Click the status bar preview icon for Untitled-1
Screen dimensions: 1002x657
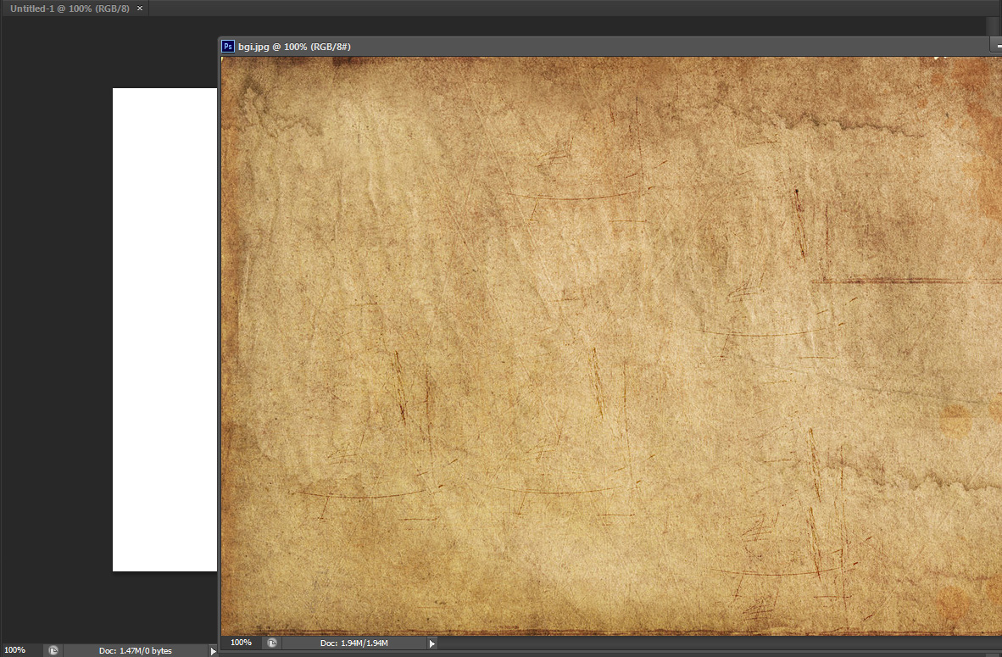point(53,650)
